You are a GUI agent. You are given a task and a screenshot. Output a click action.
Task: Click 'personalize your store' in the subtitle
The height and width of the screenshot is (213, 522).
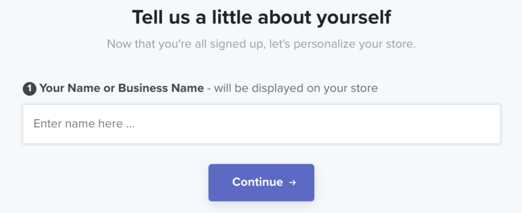pos(354,44)
